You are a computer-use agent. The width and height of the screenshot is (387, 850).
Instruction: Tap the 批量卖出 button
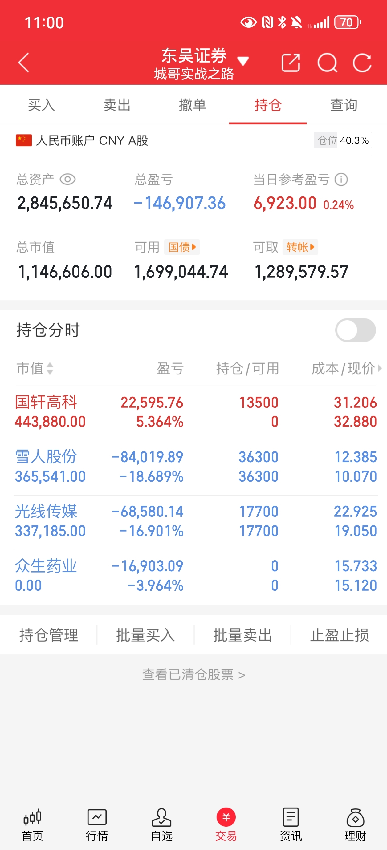pyautogui.click(x=242, y=634)
